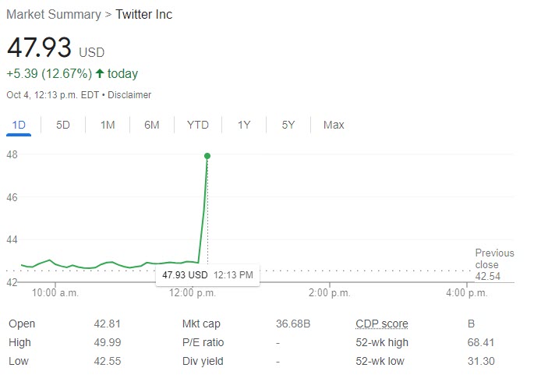Click the Previous close 42.54 label

point(494,264)
